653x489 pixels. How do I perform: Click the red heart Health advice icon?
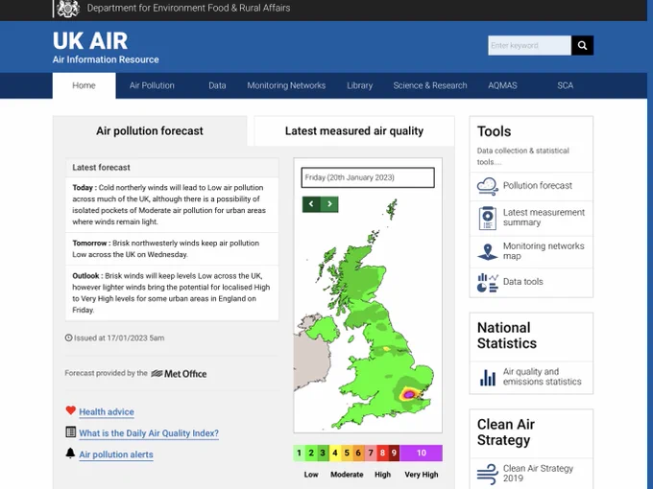click(70, 410)
